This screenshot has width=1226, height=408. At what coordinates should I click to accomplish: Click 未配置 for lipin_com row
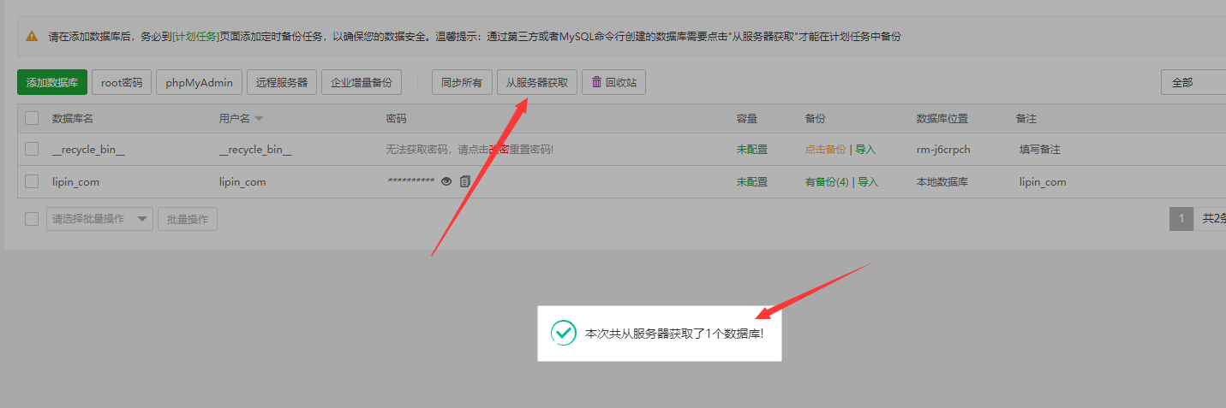[752, 182]
